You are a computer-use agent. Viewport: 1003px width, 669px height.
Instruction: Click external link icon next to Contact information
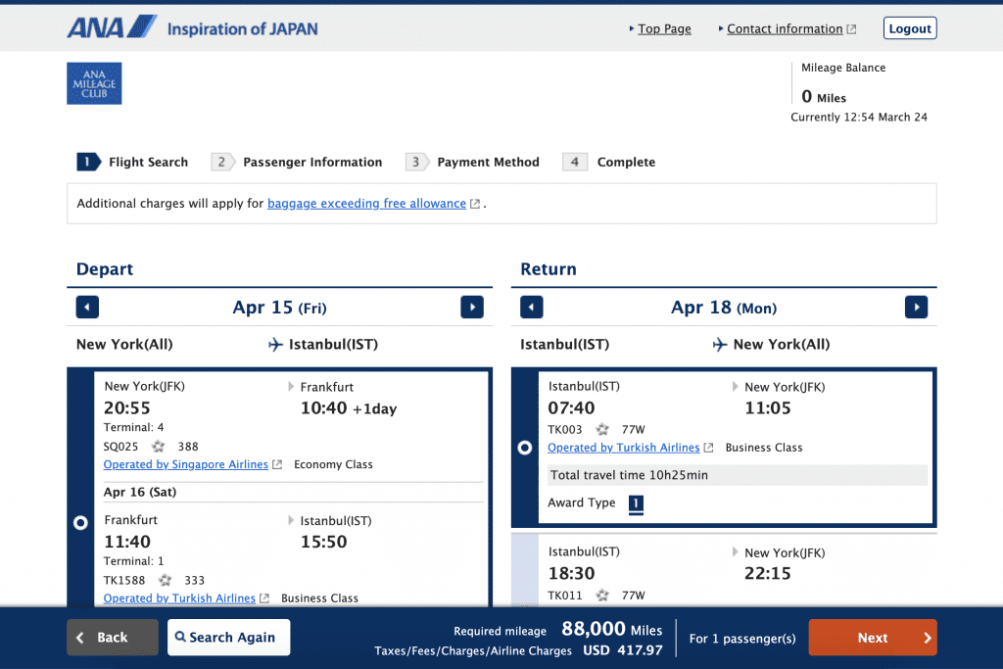click(851, 28)
